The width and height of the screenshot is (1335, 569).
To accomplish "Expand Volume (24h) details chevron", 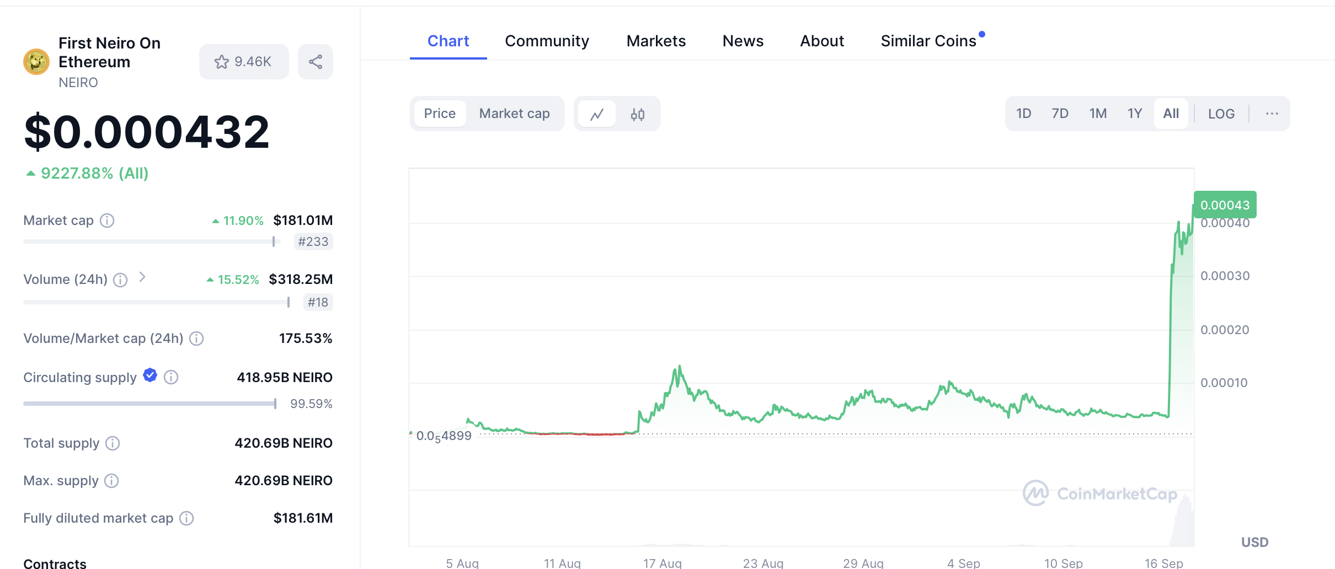I will click(x=142, y=277).
